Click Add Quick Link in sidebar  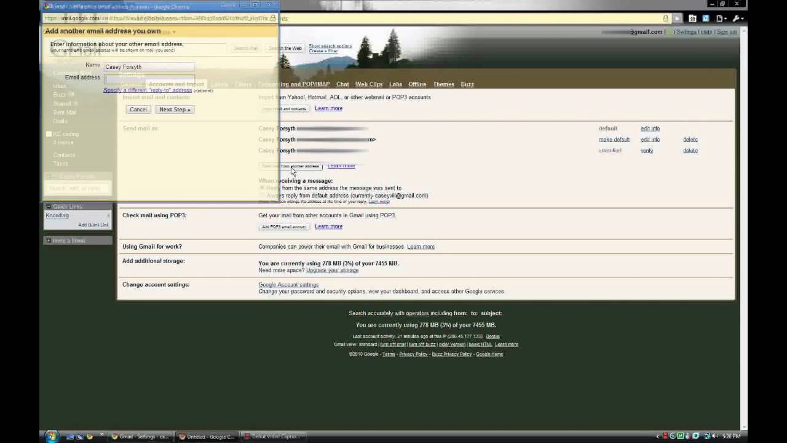(93, 225)
